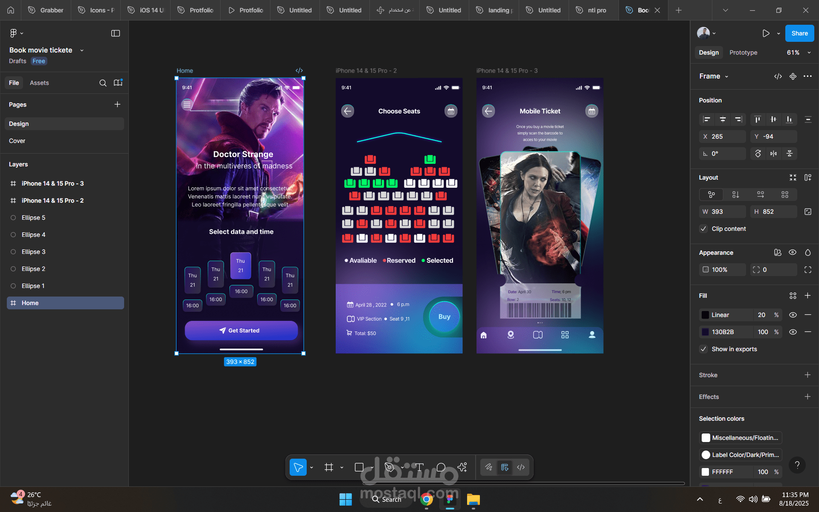Expand Book movie tickete file menu

point(82,50)
